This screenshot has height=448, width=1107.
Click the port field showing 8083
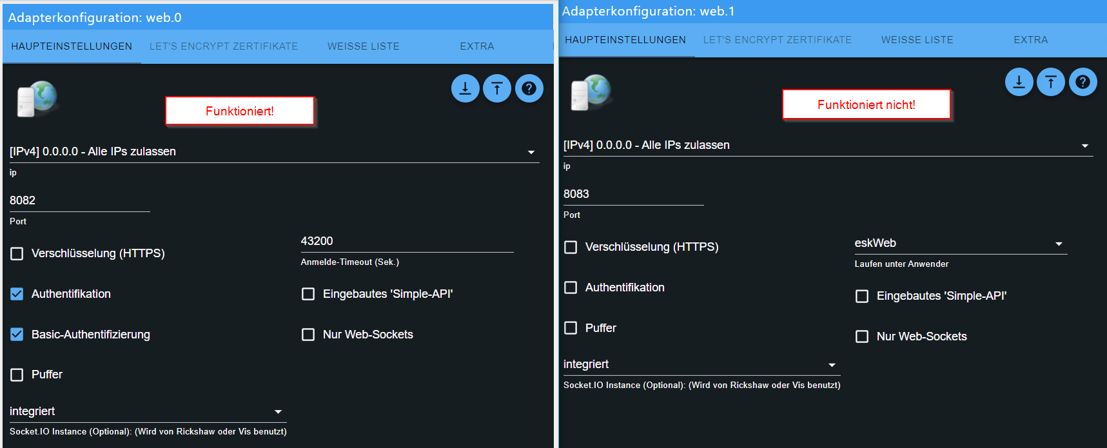point(633,194)
